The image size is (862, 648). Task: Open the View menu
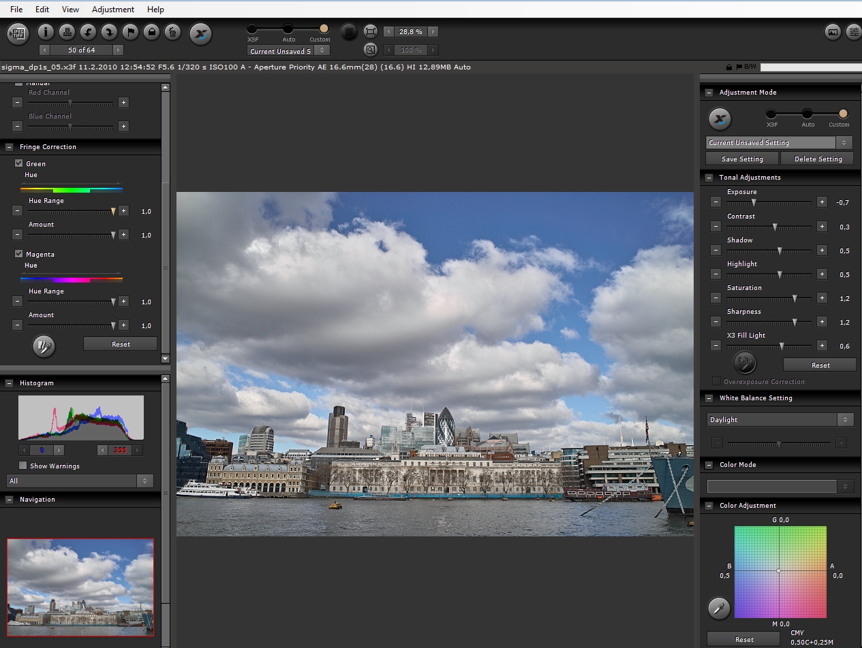70,10
